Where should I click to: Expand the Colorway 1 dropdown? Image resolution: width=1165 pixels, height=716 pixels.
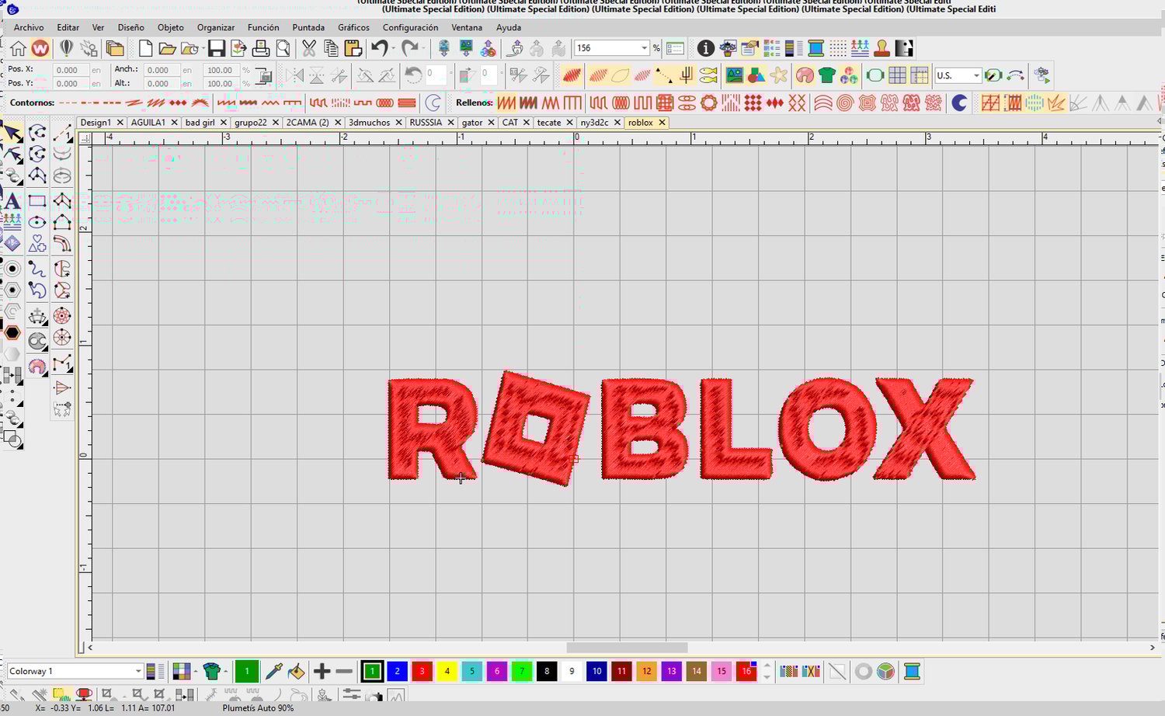point(138,671)
